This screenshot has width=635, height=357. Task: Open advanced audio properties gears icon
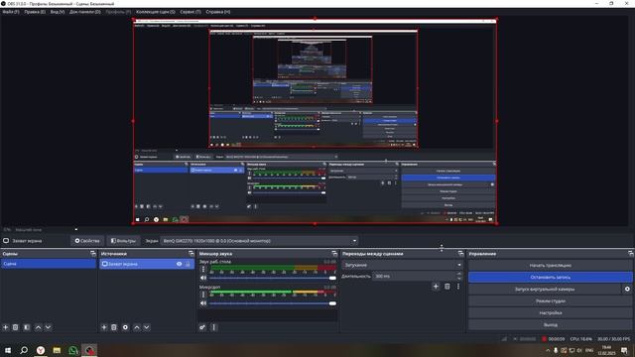(202, 327)
